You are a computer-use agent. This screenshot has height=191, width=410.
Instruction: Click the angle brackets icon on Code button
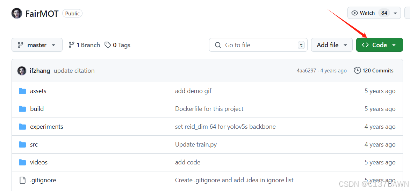pyautogui.click(x=365, y=45)
